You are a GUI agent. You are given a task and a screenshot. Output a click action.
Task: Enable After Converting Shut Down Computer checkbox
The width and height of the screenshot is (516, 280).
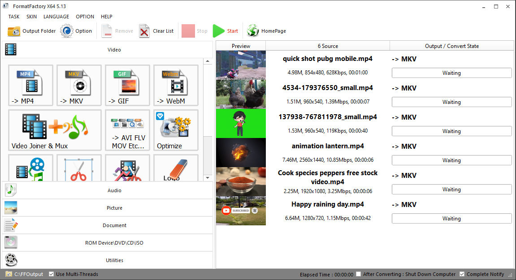(x=359, y=274)
